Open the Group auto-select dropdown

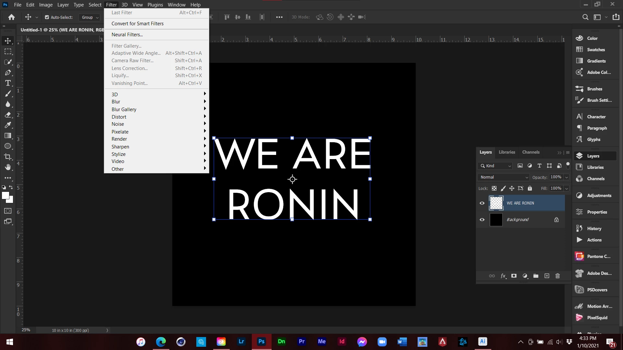coord(90,17)
